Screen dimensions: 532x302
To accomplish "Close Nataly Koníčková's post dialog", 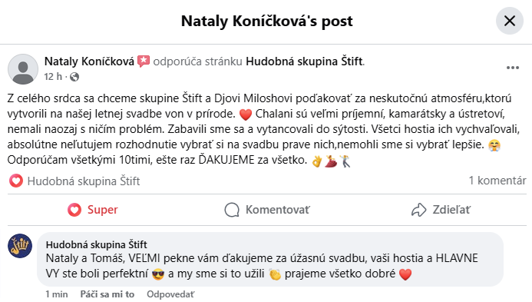I will (510, 21).
